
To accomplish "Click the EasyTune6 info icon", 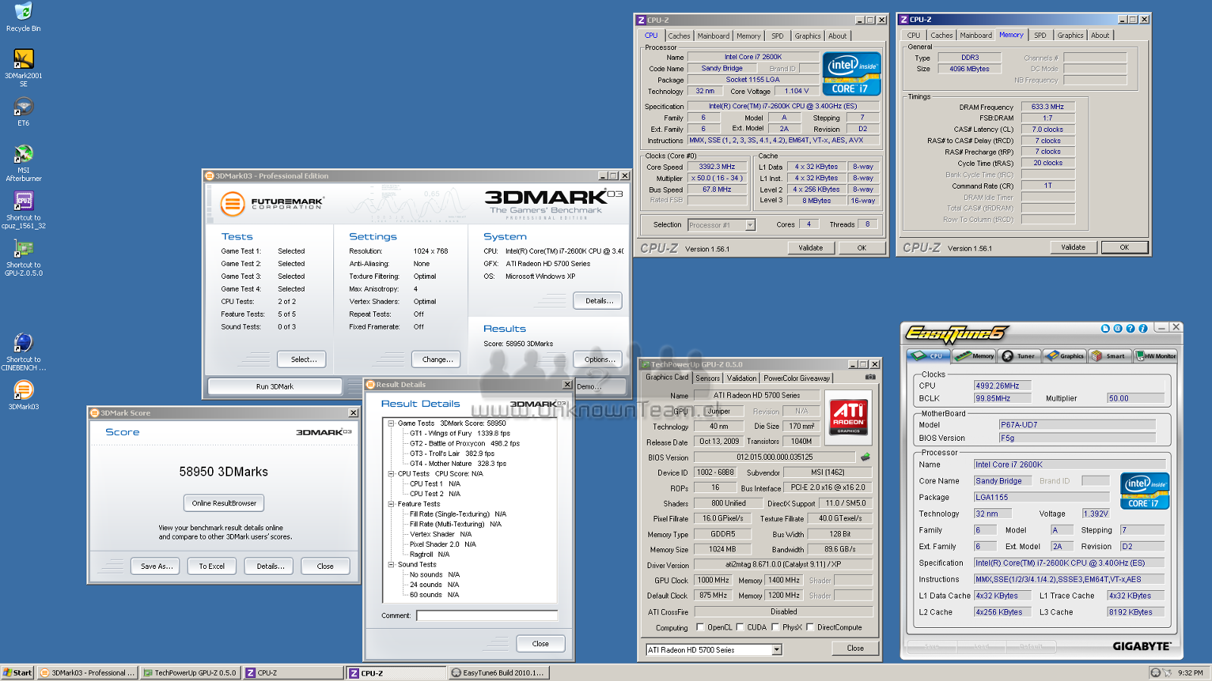I will pyautogui.click(x=1142, y=329).
